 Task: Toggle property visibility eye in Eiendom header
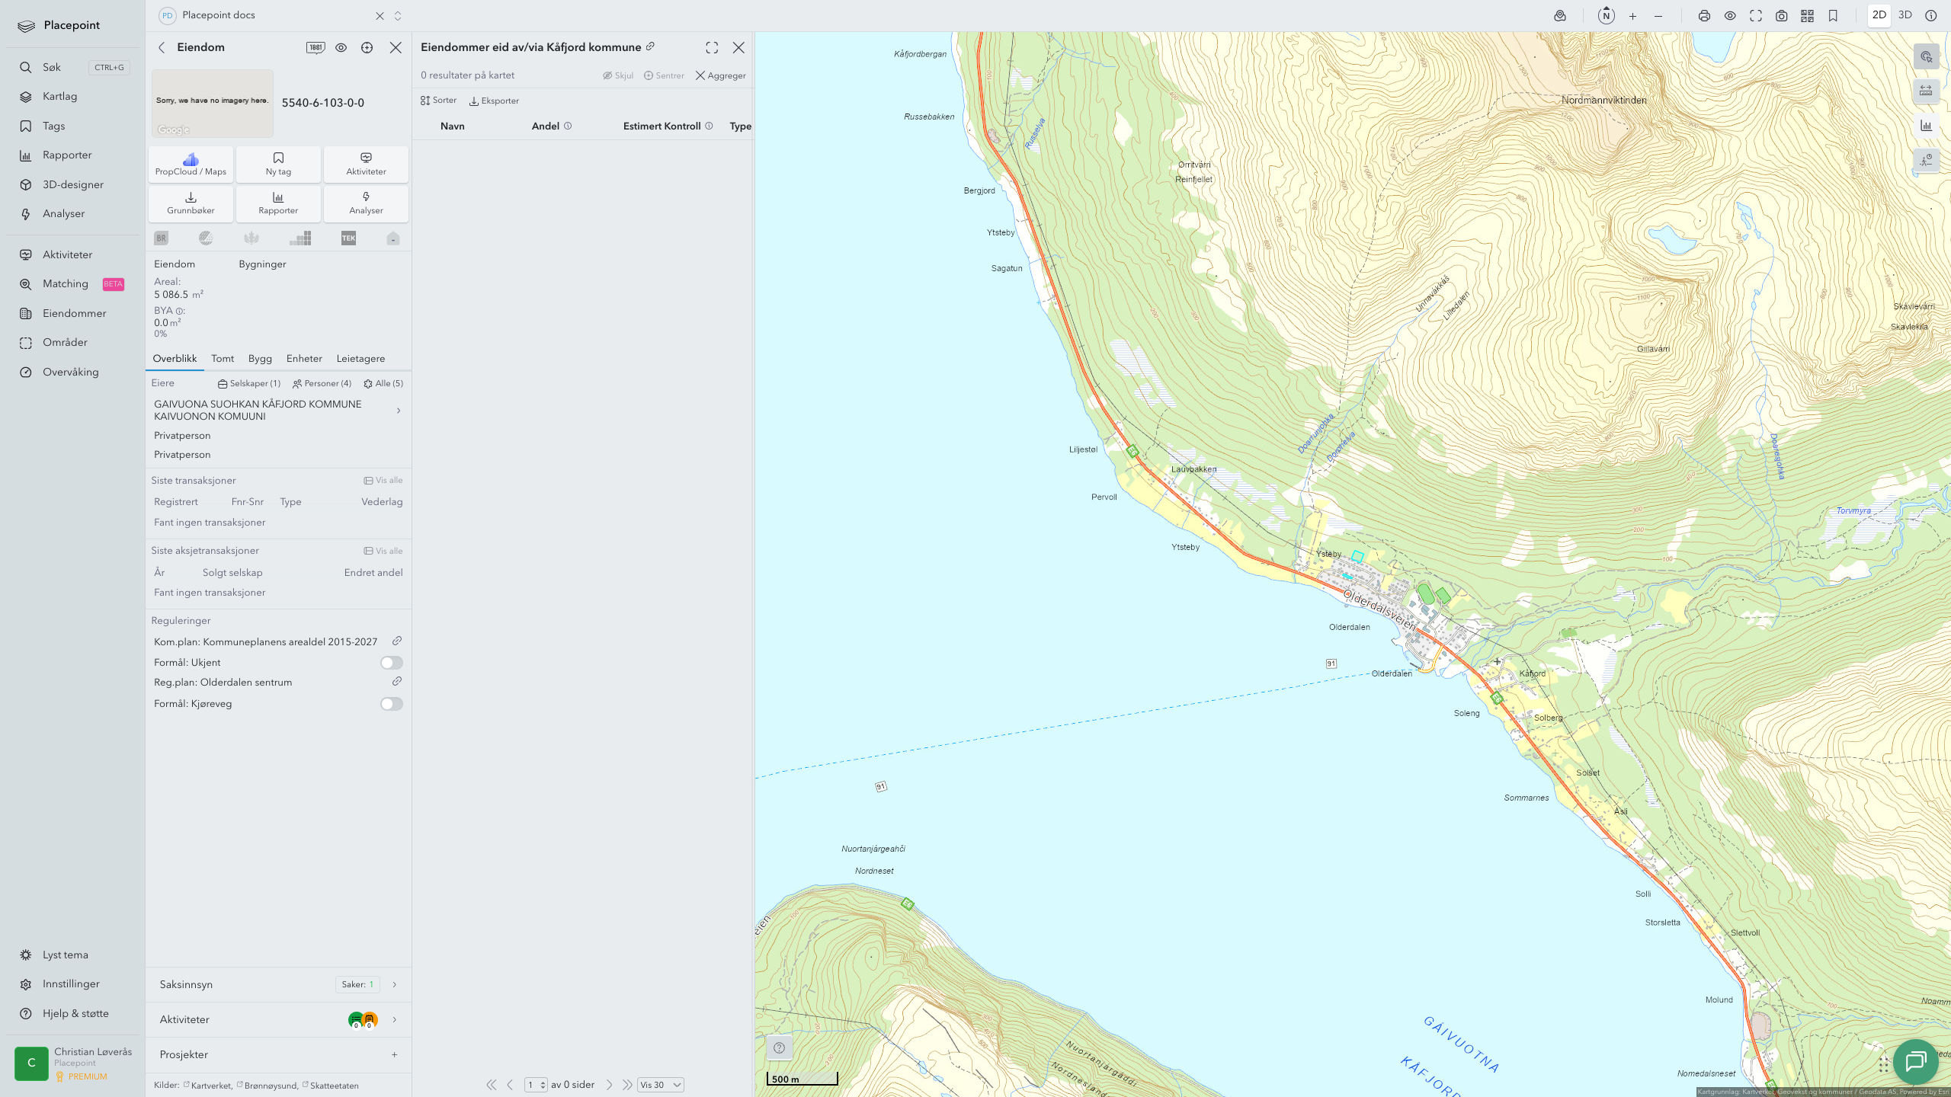click(341, 47)
